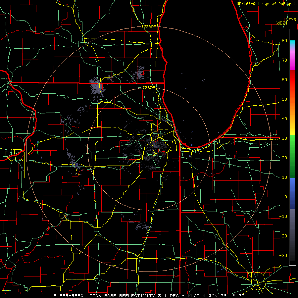
Task: Click the 80 dBZ scale value
Action: (284, 40)
